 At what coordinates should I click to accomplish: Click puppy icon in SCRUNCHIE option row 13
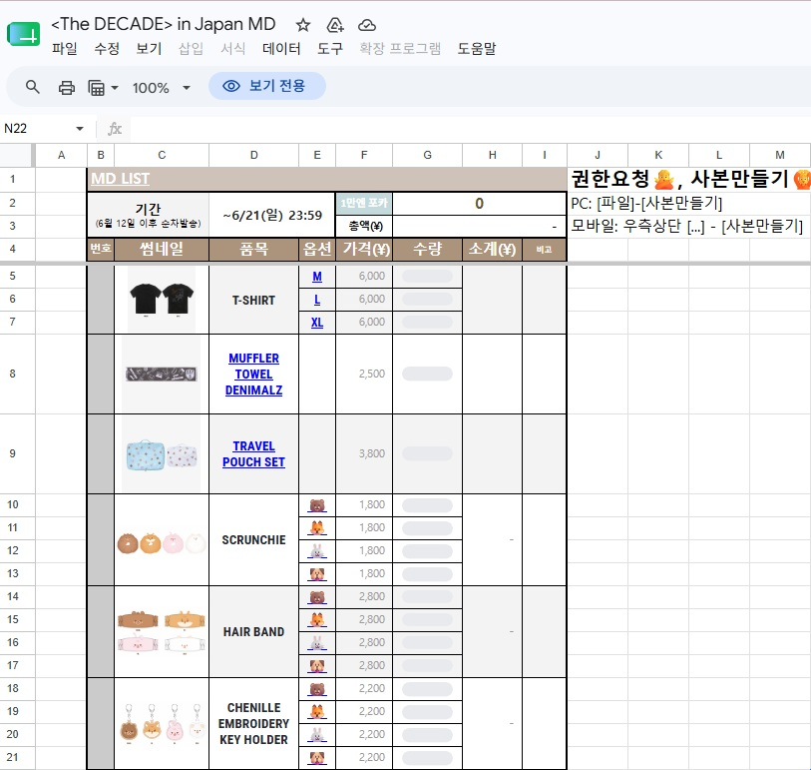click(317, 574)
